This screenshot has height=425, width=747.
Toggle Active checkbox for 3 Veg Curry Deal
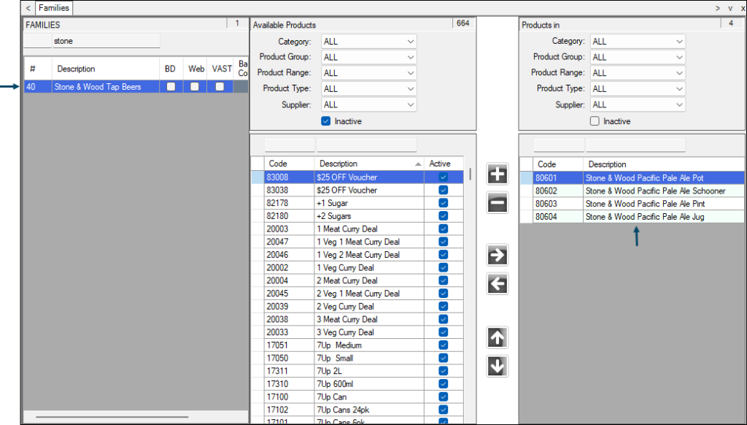coord(444,332)
